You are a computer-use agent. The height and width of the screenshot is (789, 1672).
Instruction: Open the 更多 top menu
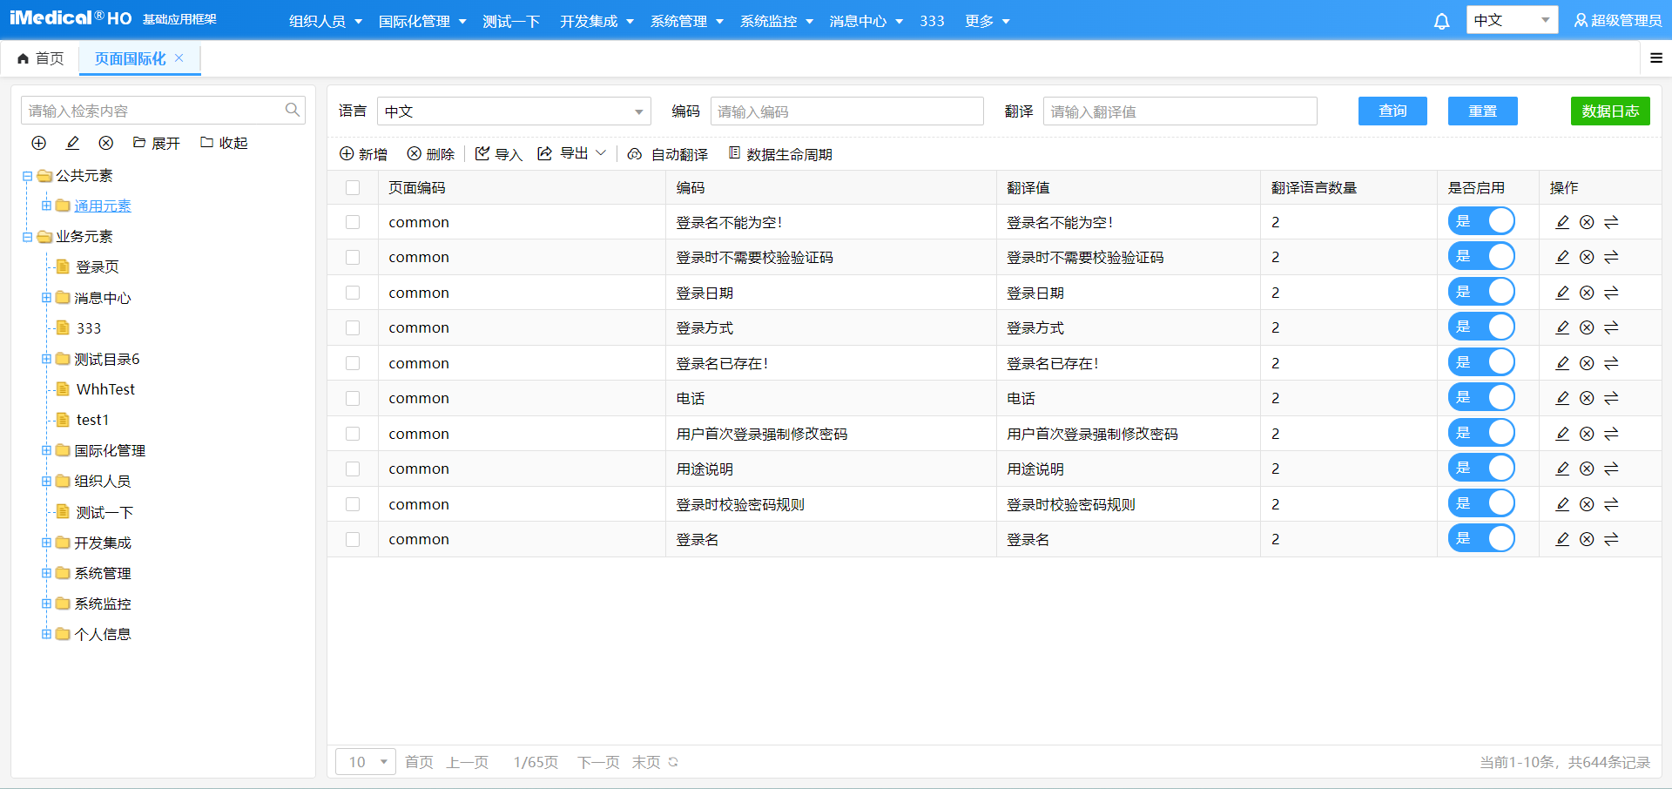pos(988,21)
